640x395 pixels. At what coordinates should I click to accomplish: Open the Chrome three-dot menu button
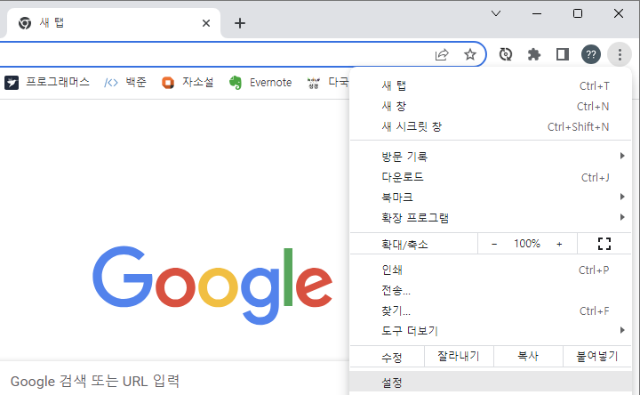coord(620,54)
